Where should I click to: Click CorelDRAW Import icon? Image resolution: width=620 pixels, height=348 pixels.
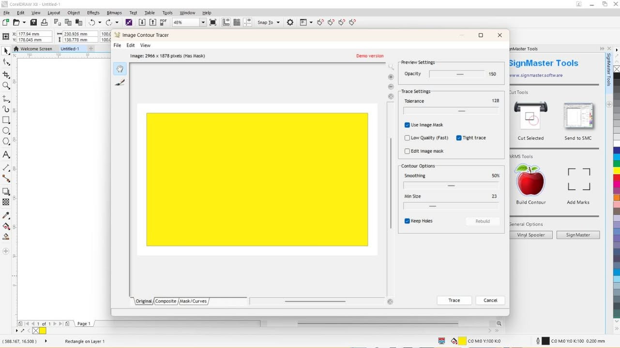142,22
